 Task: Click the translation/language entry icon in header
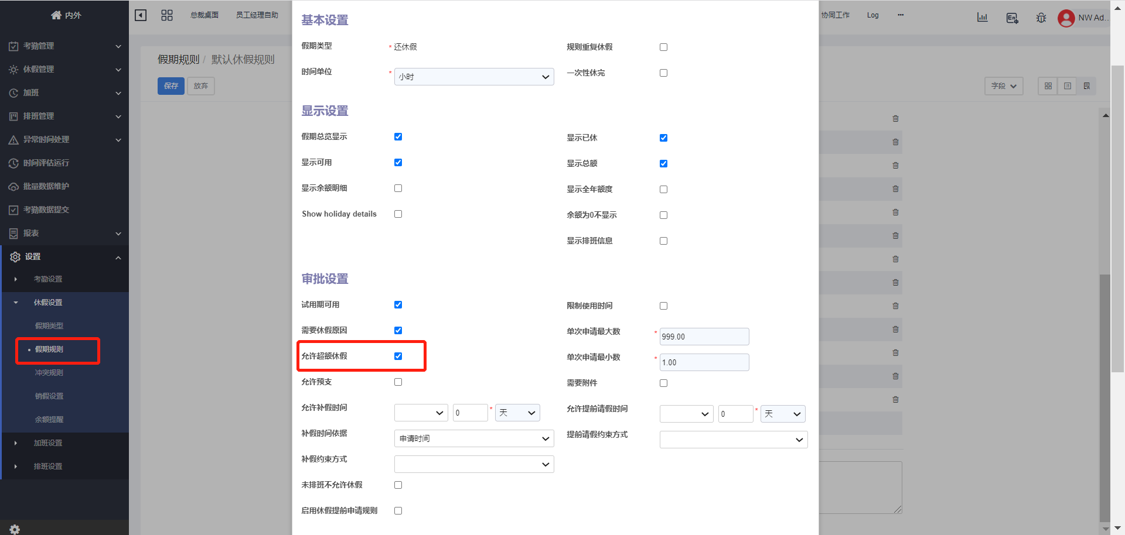coord(1012,18)
